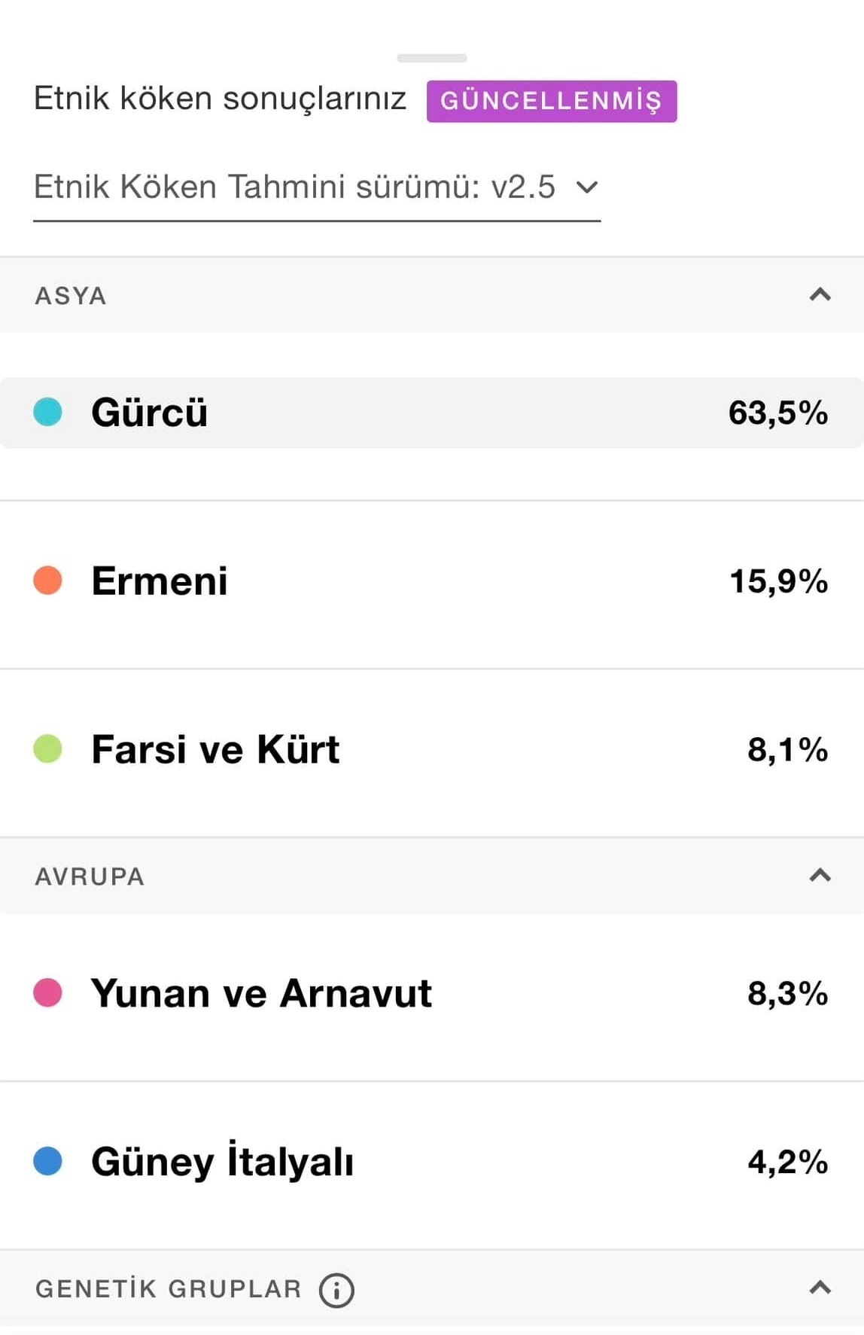Click the info icon beside Genetik Gruplar
This screenshot has height=1335, width=864.
click(x=336, y=1290)
